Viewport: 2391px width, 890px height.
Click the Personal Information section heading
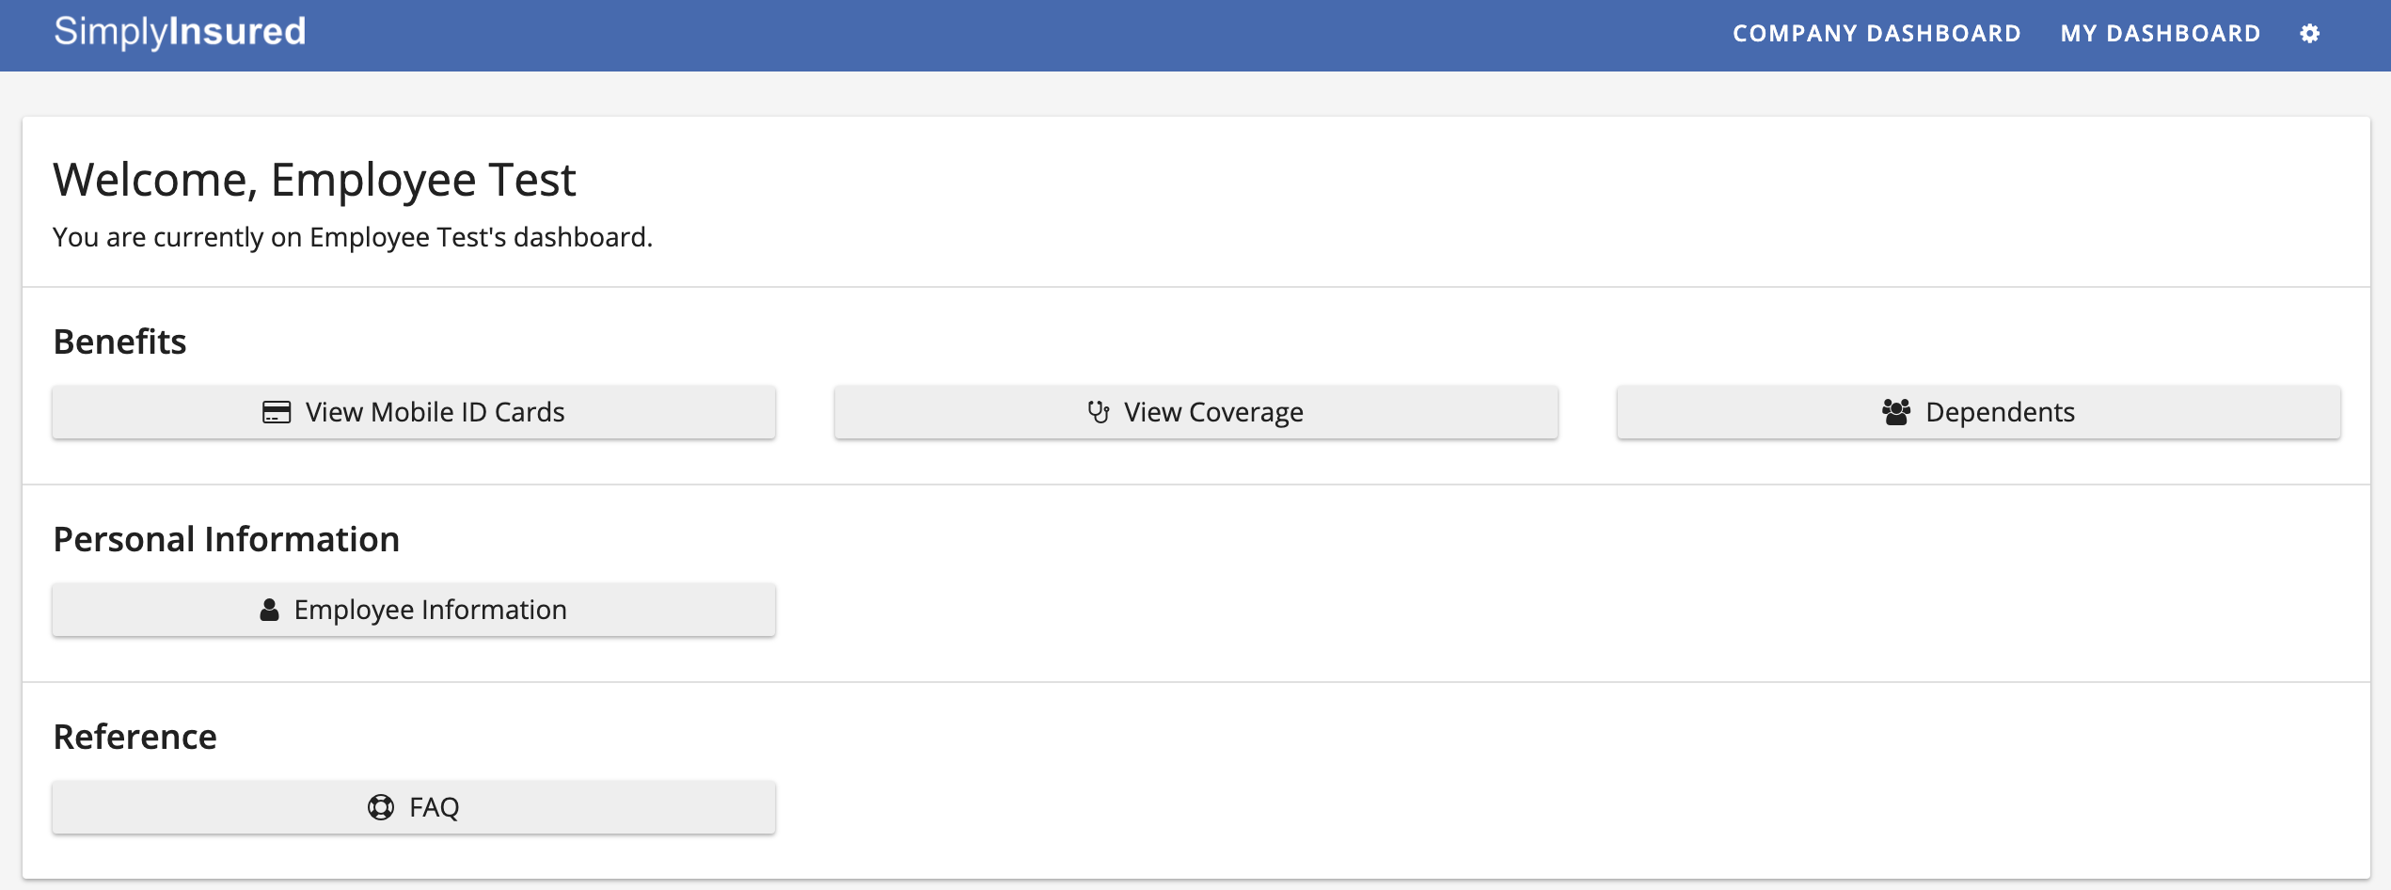pyautogui.click(x=226, y=539)
